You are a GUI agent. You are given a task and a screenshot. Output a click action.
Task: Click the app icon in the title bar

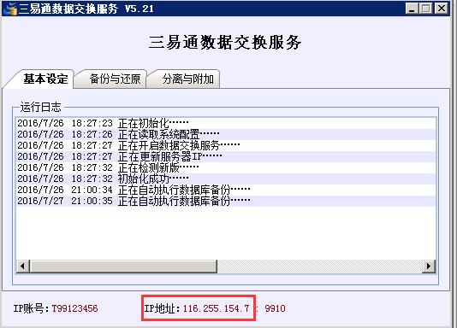coord(10,9)
